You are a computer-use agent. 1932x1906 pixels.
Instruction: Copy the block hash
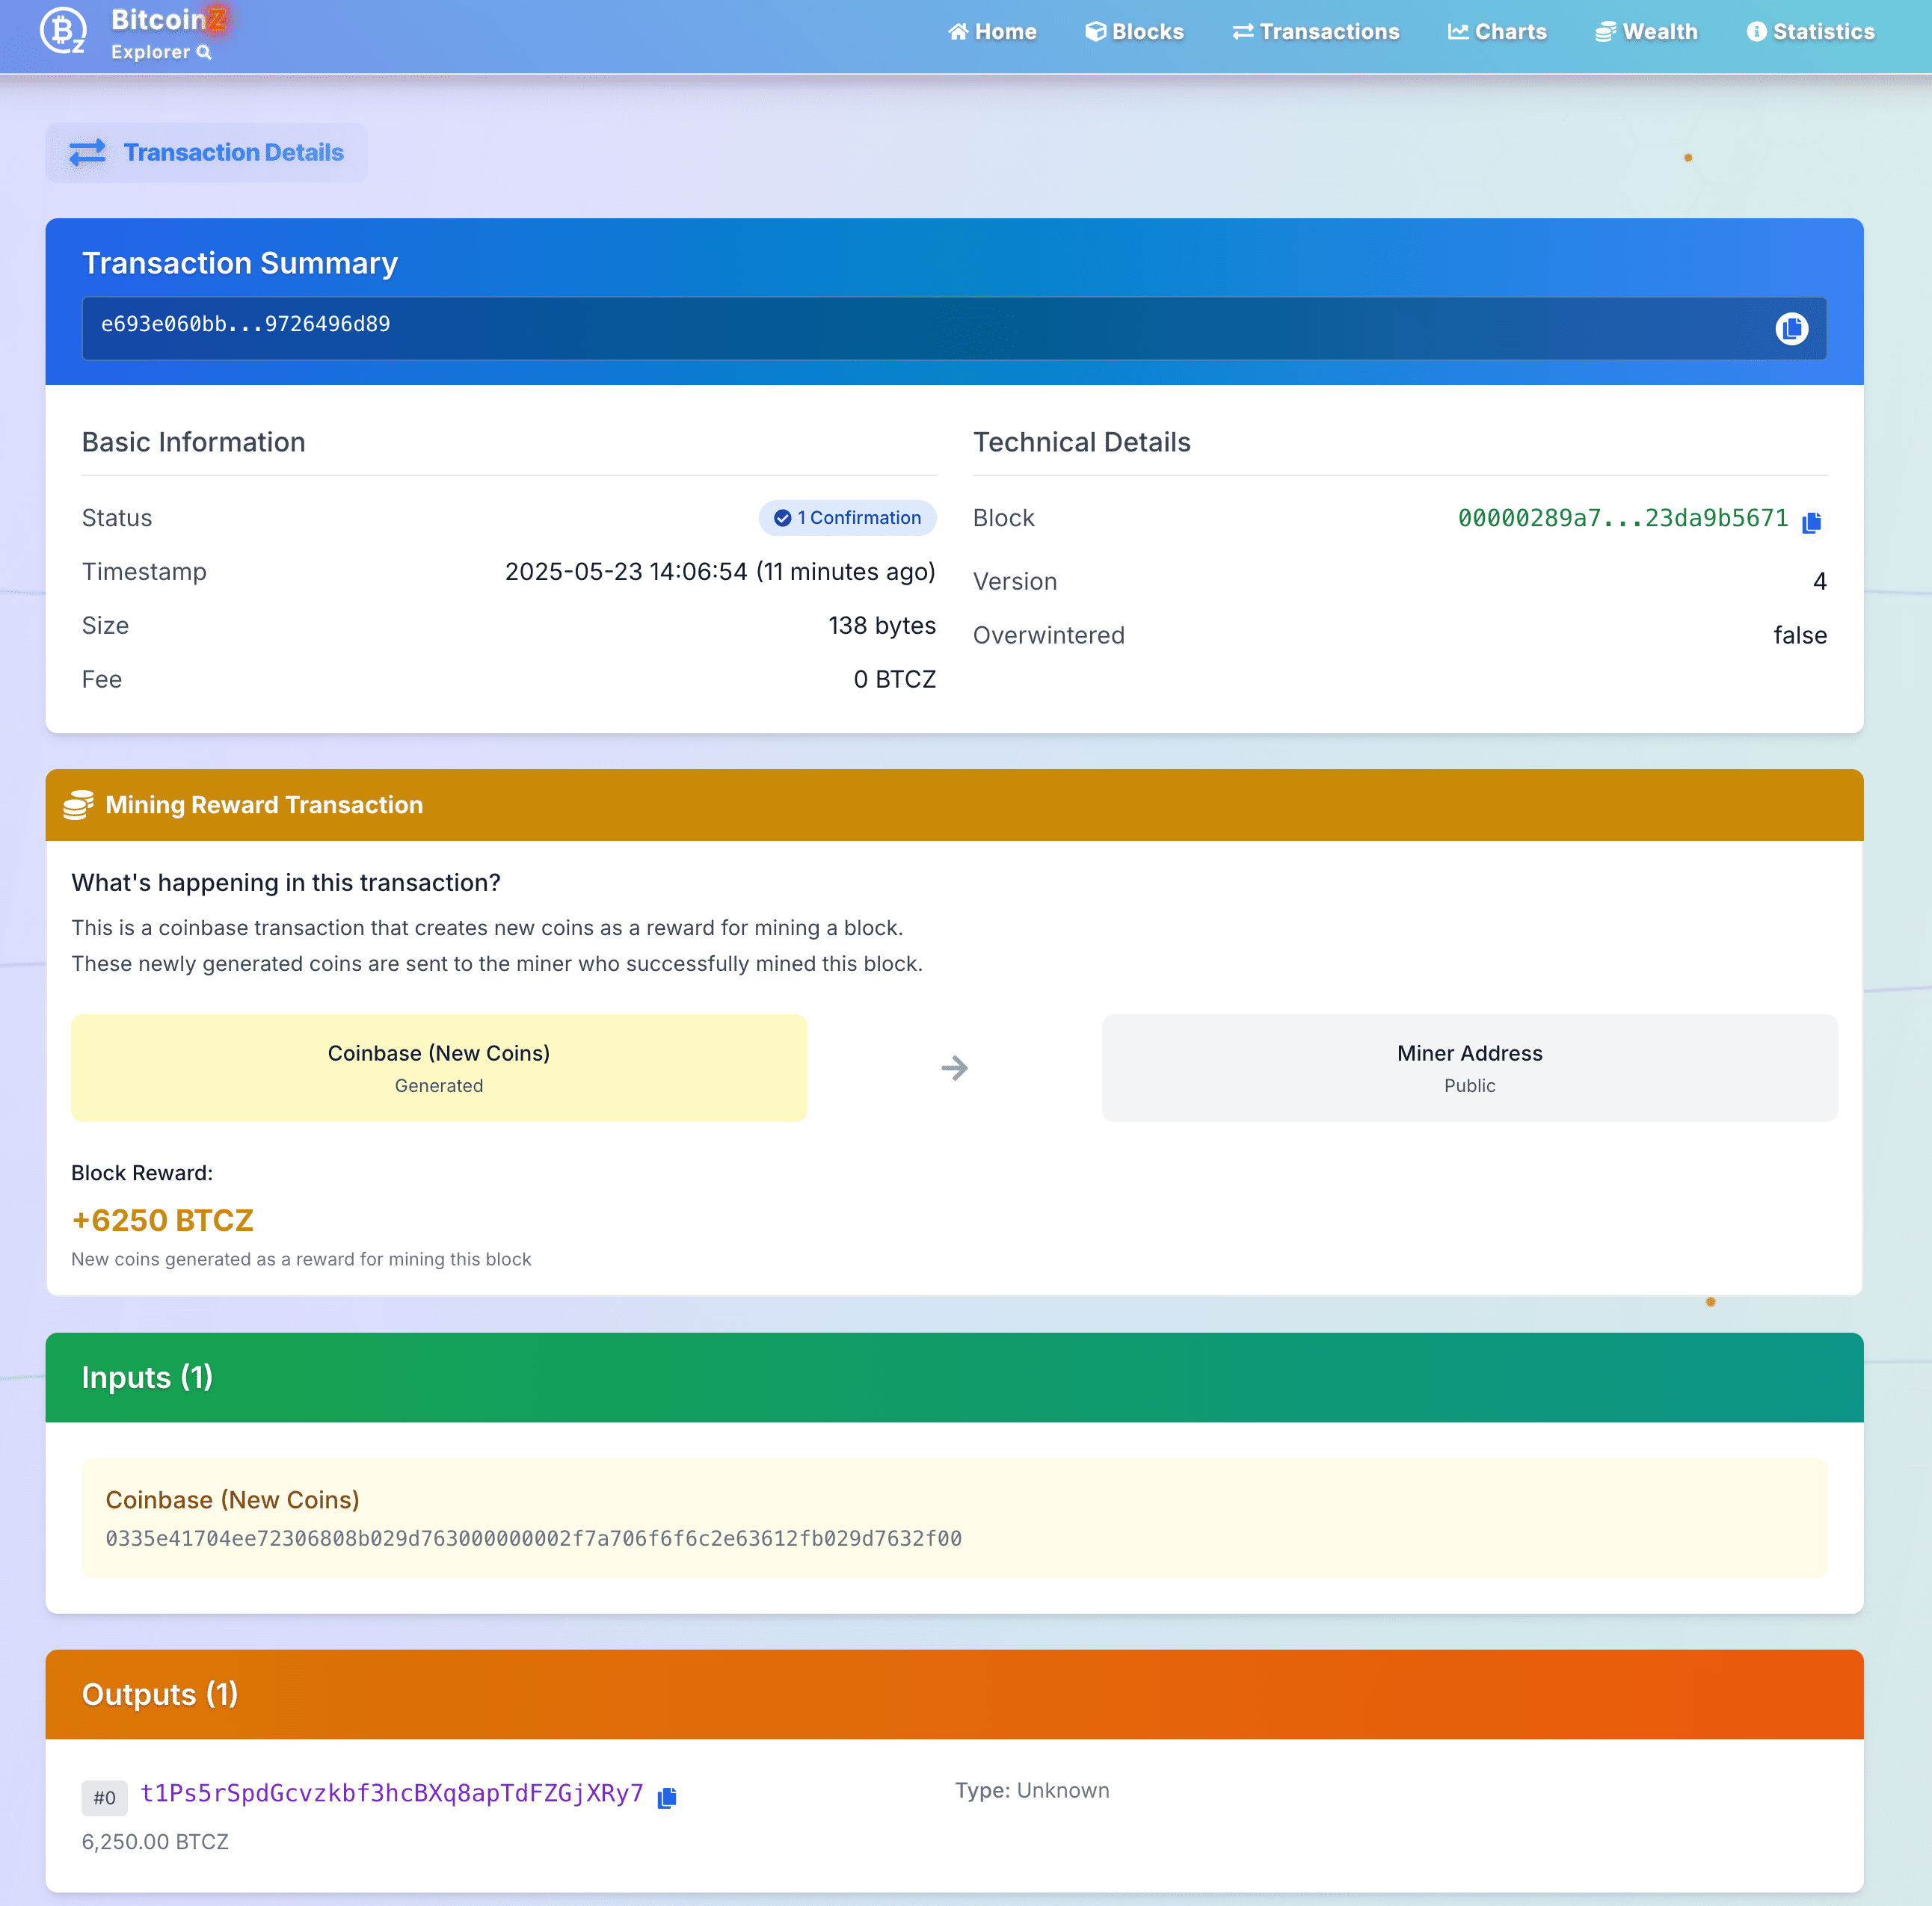click(x=1811, y=522)
